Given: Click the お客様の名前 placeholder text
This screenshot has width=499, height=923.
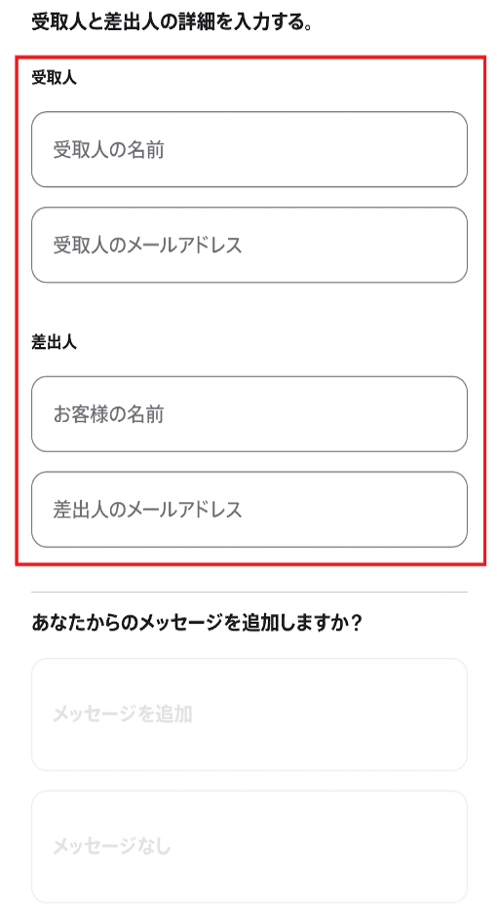Looking at the screenshot, I should tap(109, 414).
